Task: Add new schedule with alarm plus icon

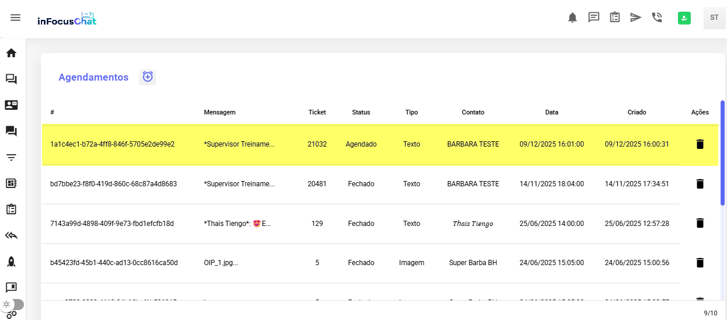Action: 148,77
